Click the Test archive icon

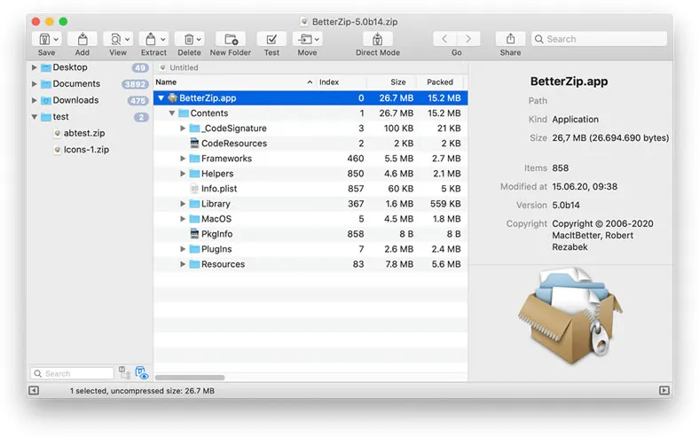tap(271, 39)
